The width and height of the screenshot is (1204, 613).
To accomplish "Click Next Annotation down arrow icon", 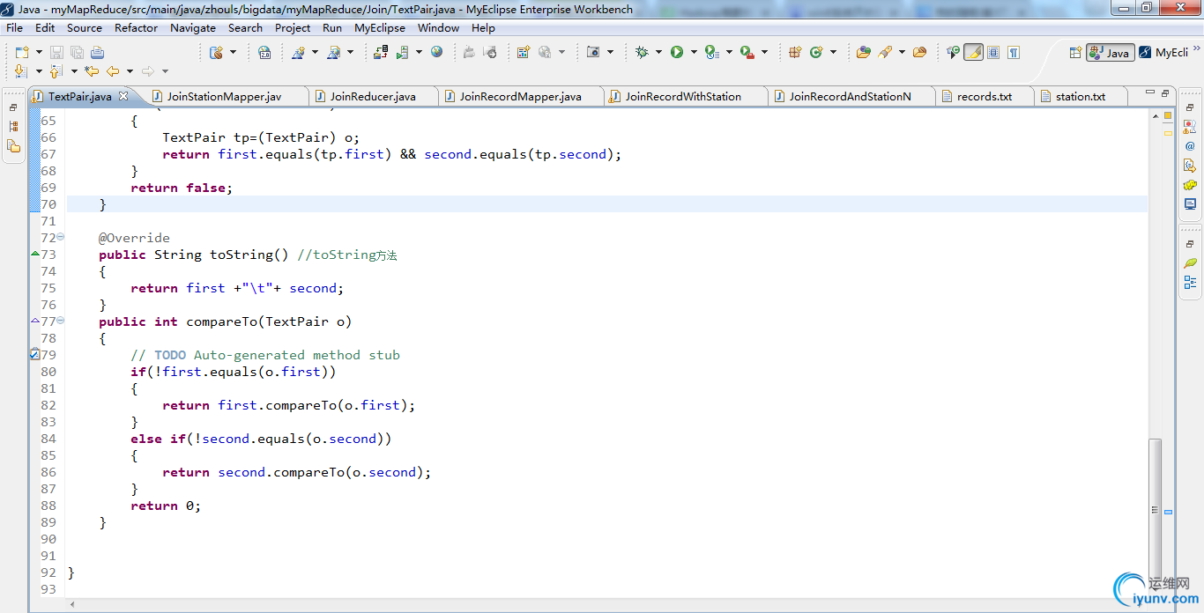I will click(x=21, y=71).
